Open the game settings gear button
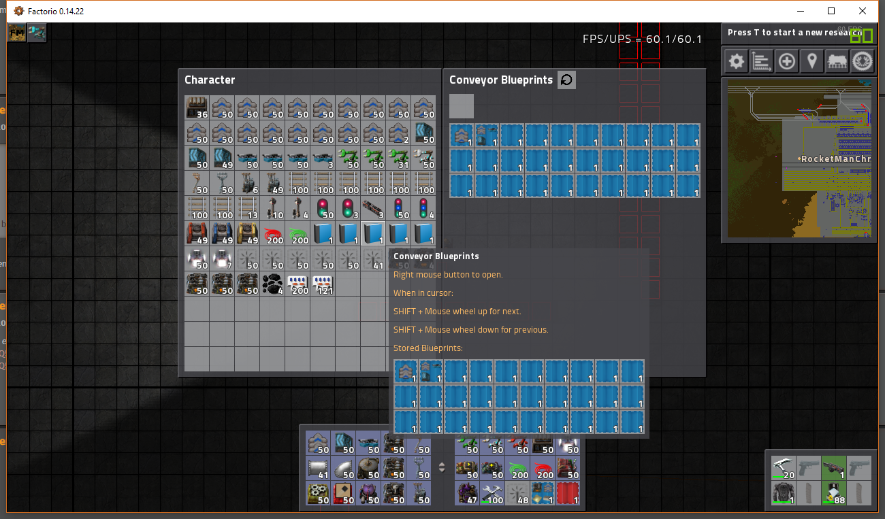The image size is (885, 519). tap(736, 62)
